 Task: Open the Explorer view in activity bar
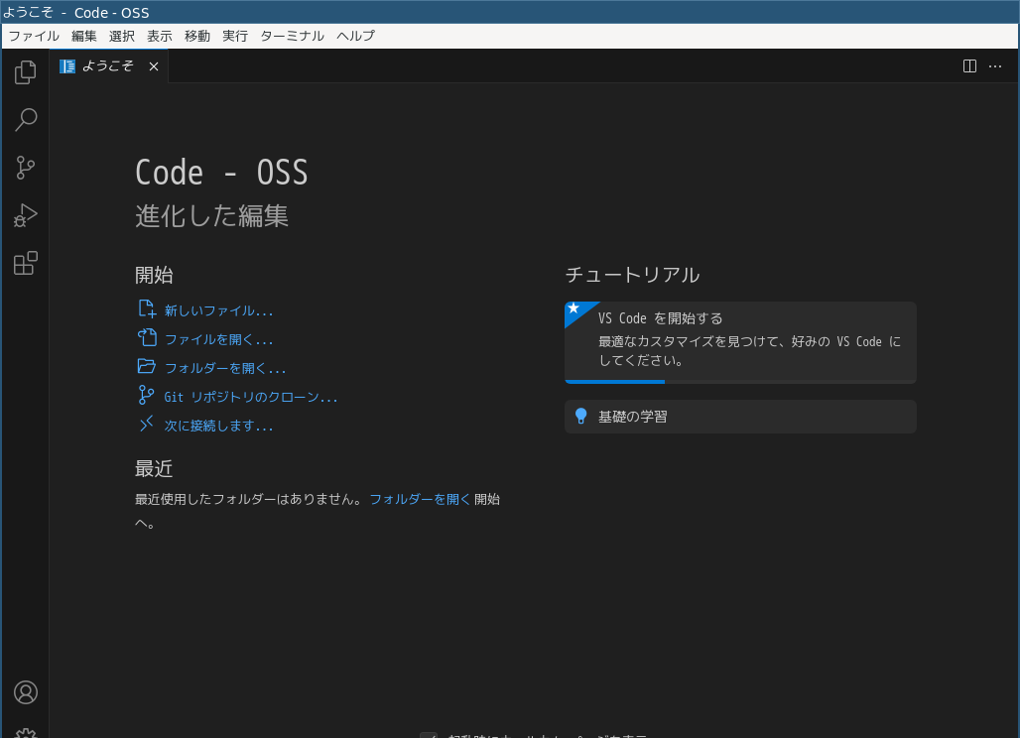(x=26, y=72)
